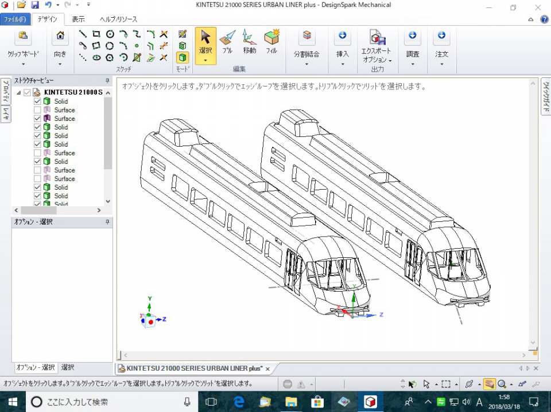Viewport: 551px width, 412px height.
Task: Activate the プル (Pull) tool
Action: pos(227,42)
